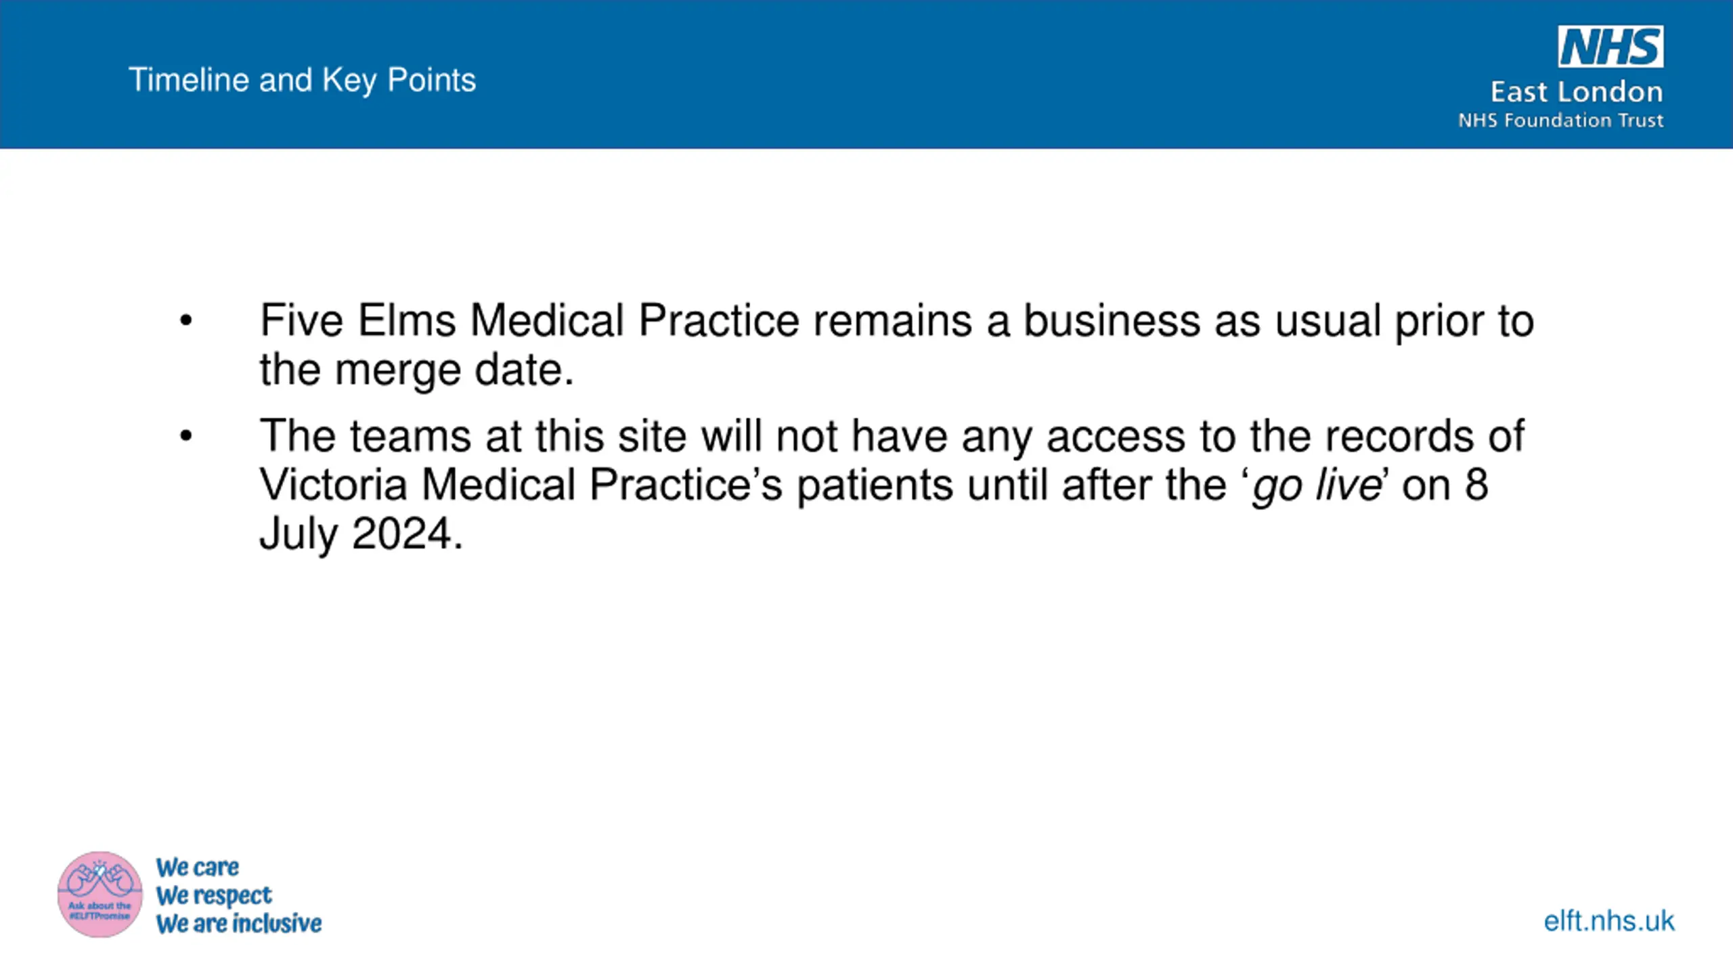
Task: Select the East London text
Action: click(x=1577, y=92)
